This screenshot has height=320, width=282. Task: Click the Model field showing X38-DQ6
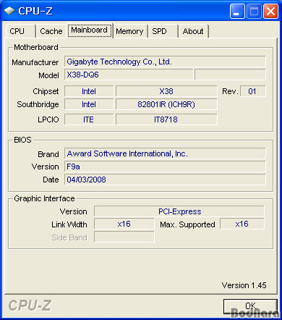tap(129, 75)
